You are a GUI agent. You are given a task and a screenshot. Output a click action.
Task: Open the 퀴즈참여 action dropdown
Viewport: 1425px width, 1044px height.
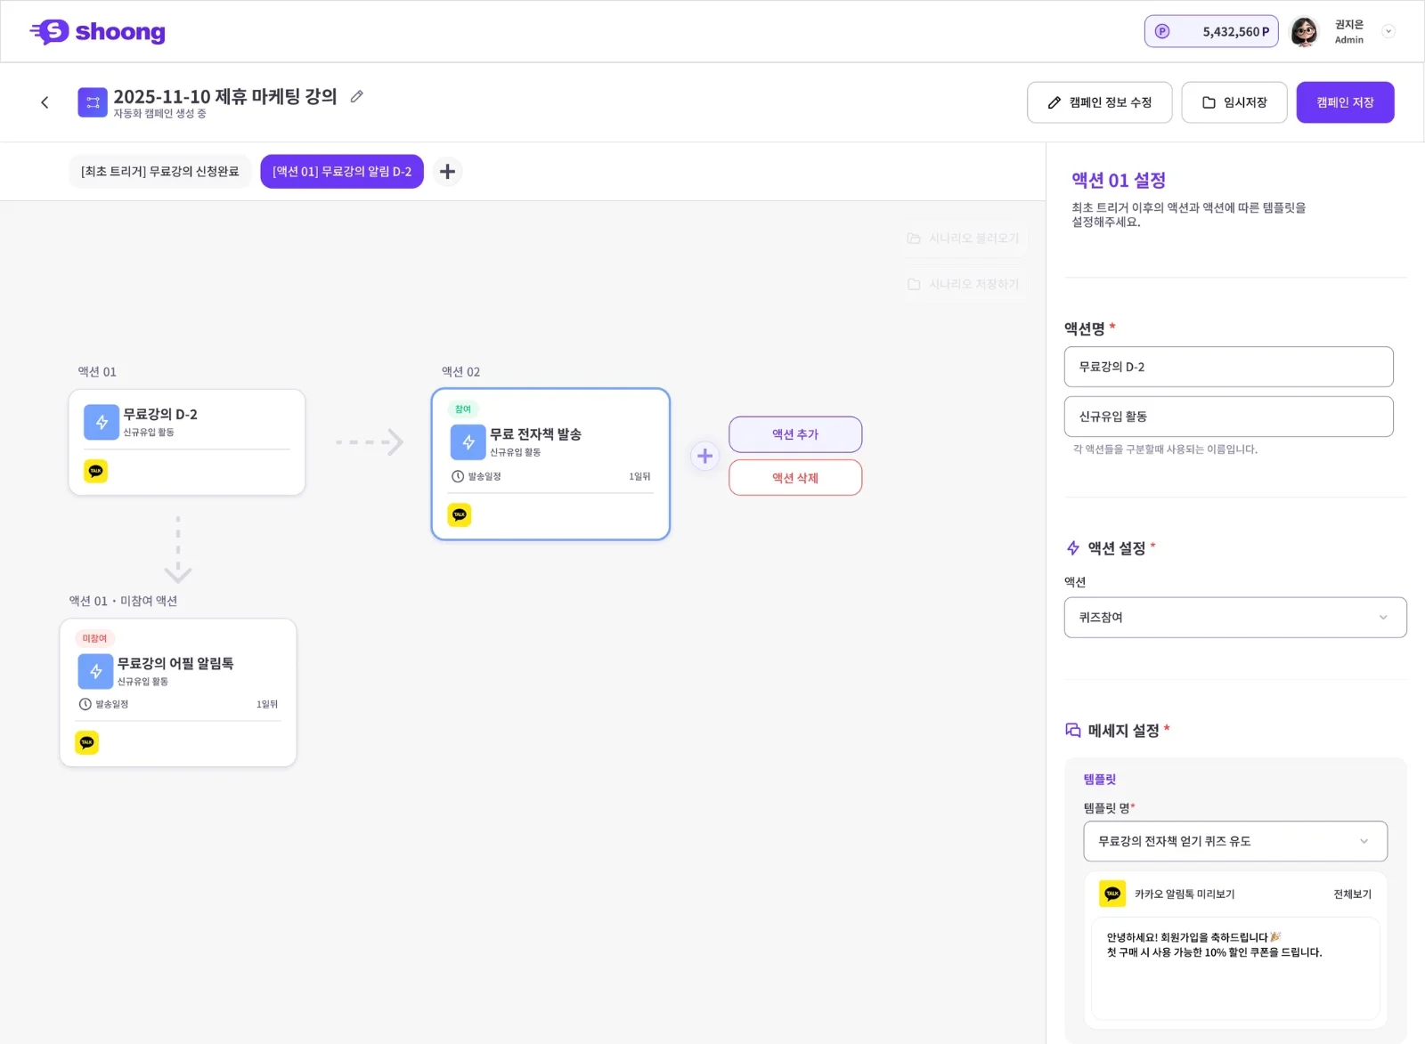[1235, 618]
